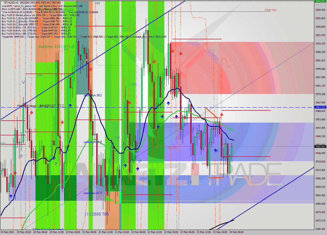Click the 'Buy %10 @ C_Entry88' line
The image size is (327, 235).
[x=37, y=24]
